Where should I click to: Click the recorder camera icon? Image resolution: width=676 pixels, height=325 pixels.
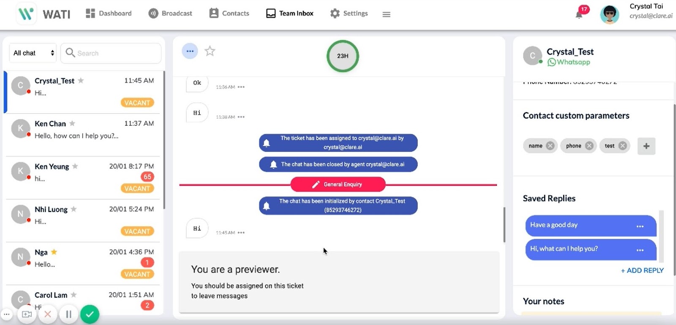coord(27,314)
